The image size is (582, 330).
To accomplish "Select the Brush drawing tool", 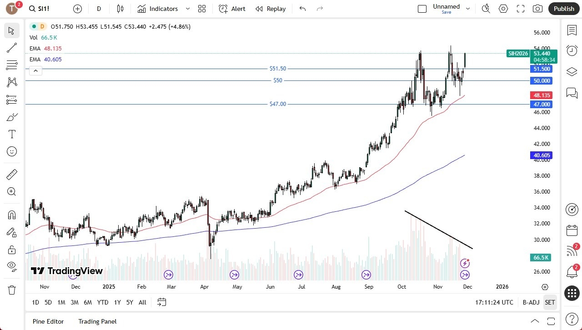I will click(11, 117).
